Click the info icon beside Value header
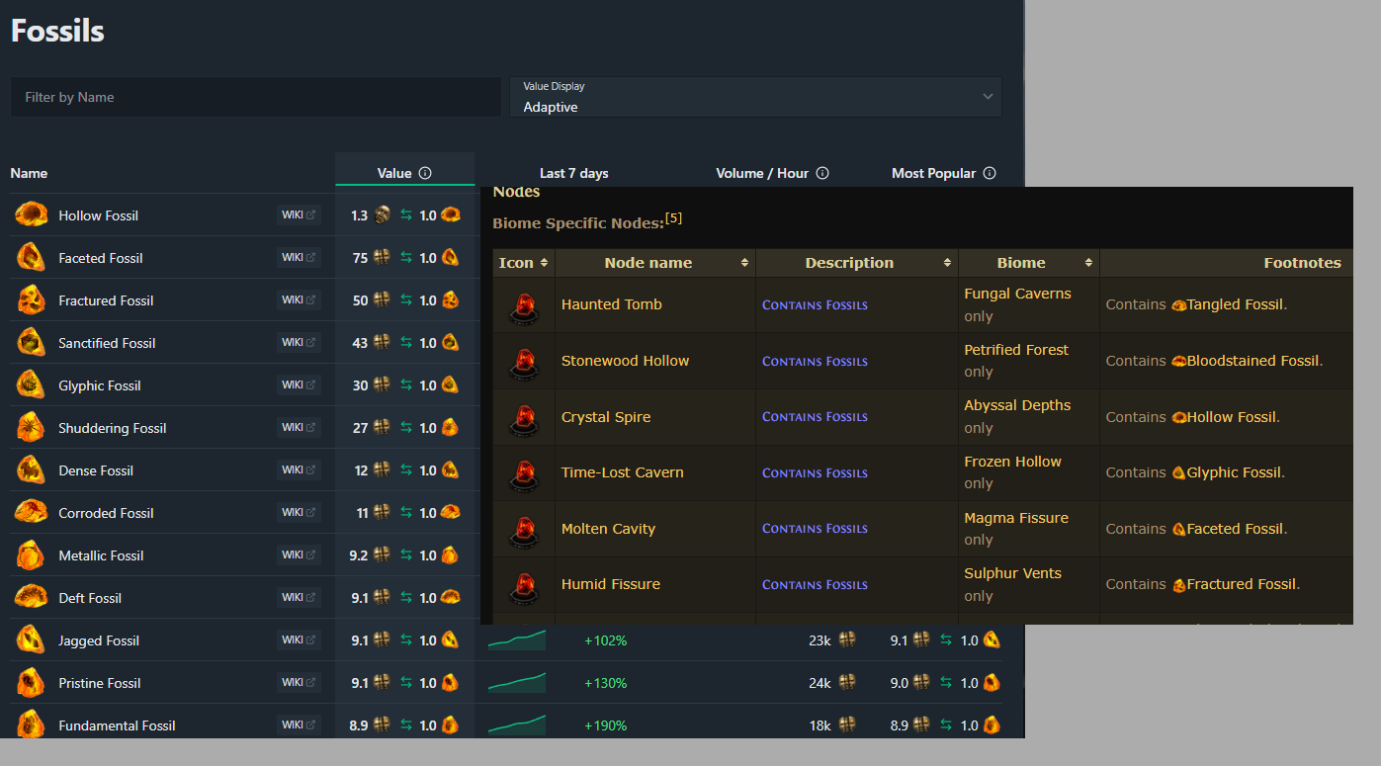This screenshot has width=1381, height=766. tap(425, 173)
